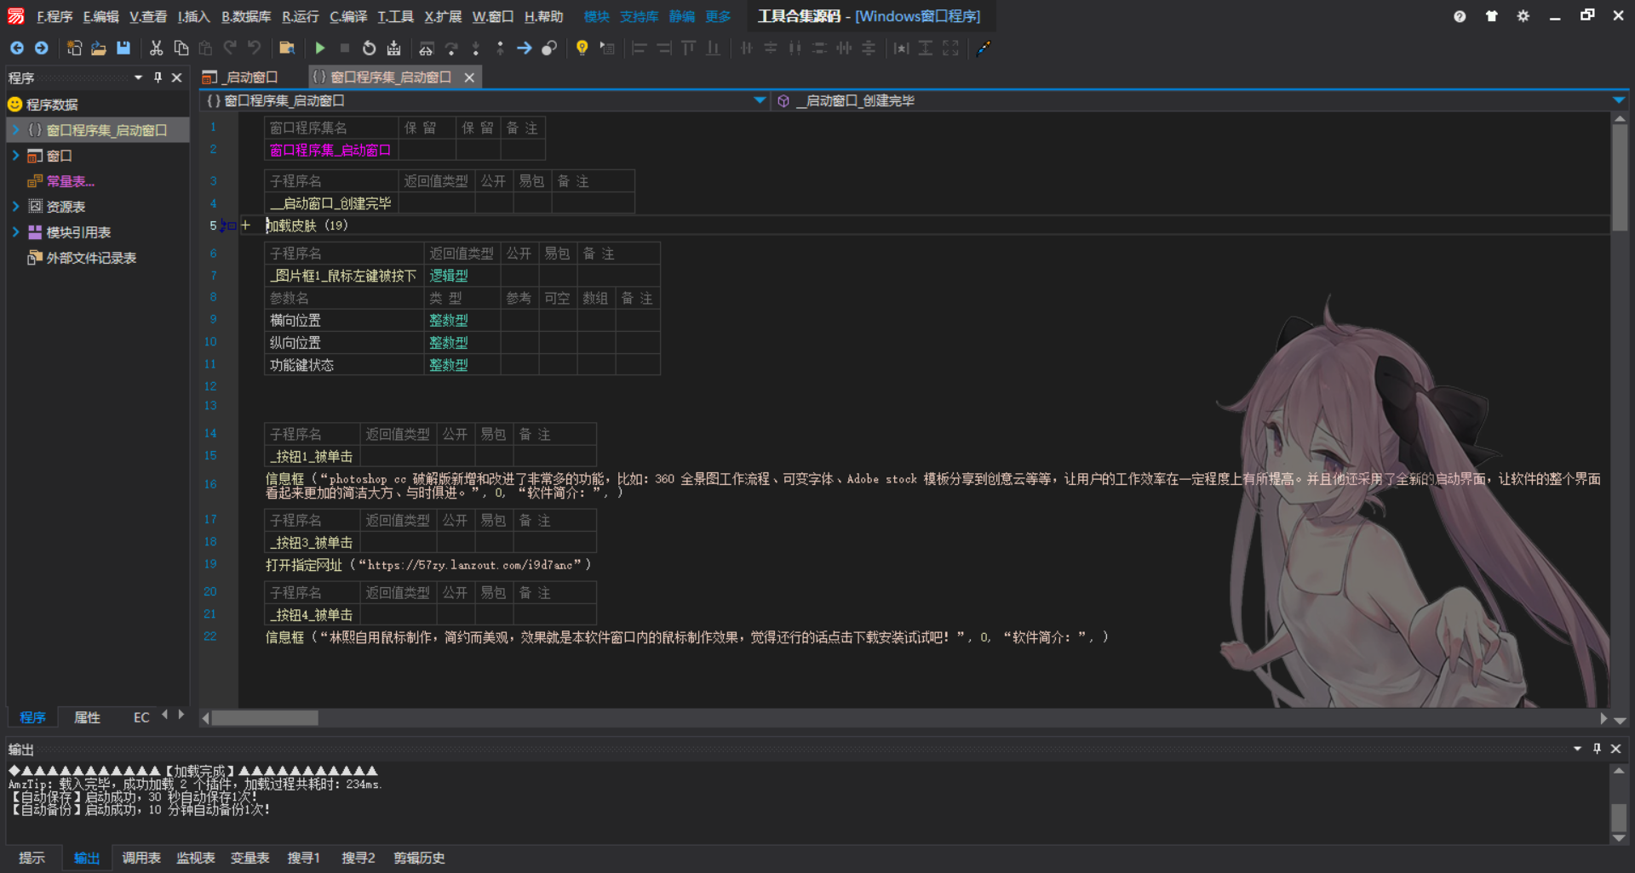Image resolution: width=1635 pixels, height=873 pixels.
Task: Open the H.帮助 menu
Action: point(543,16)
